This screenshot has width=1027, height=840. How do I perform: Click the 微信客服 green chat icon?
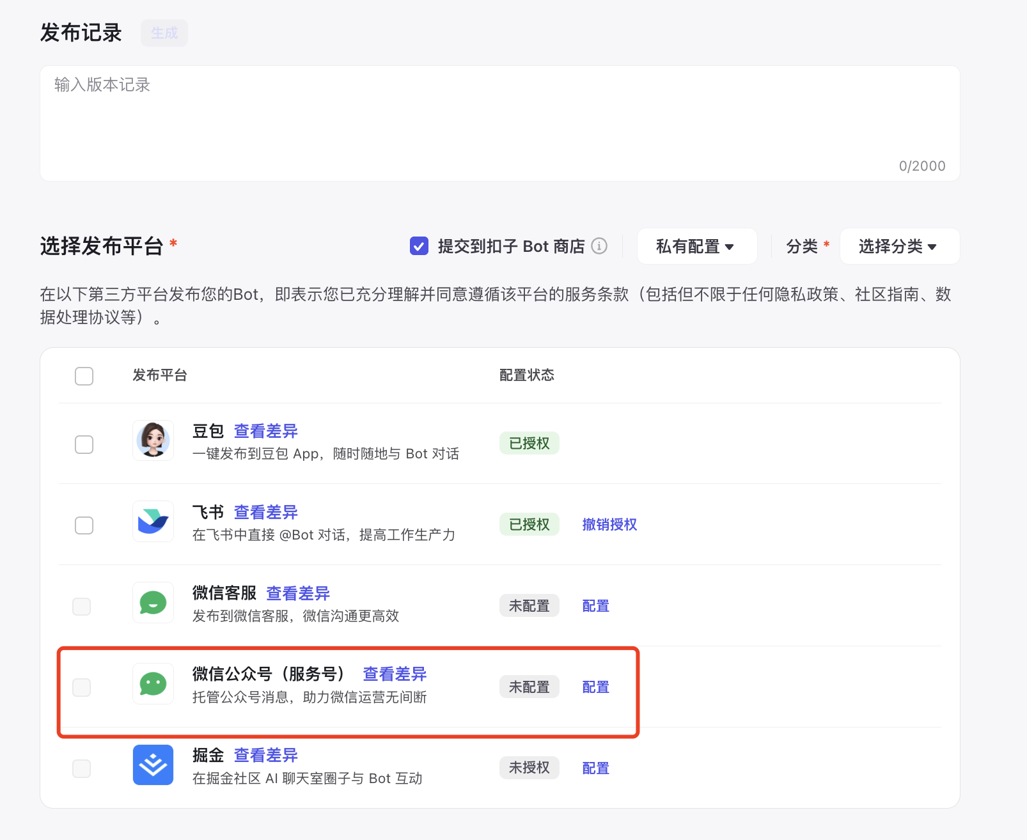[153, 602]
